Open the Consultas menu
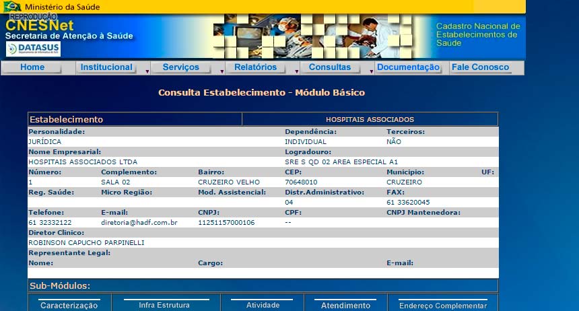Screen dimensions: 579x311 [330, 67]
